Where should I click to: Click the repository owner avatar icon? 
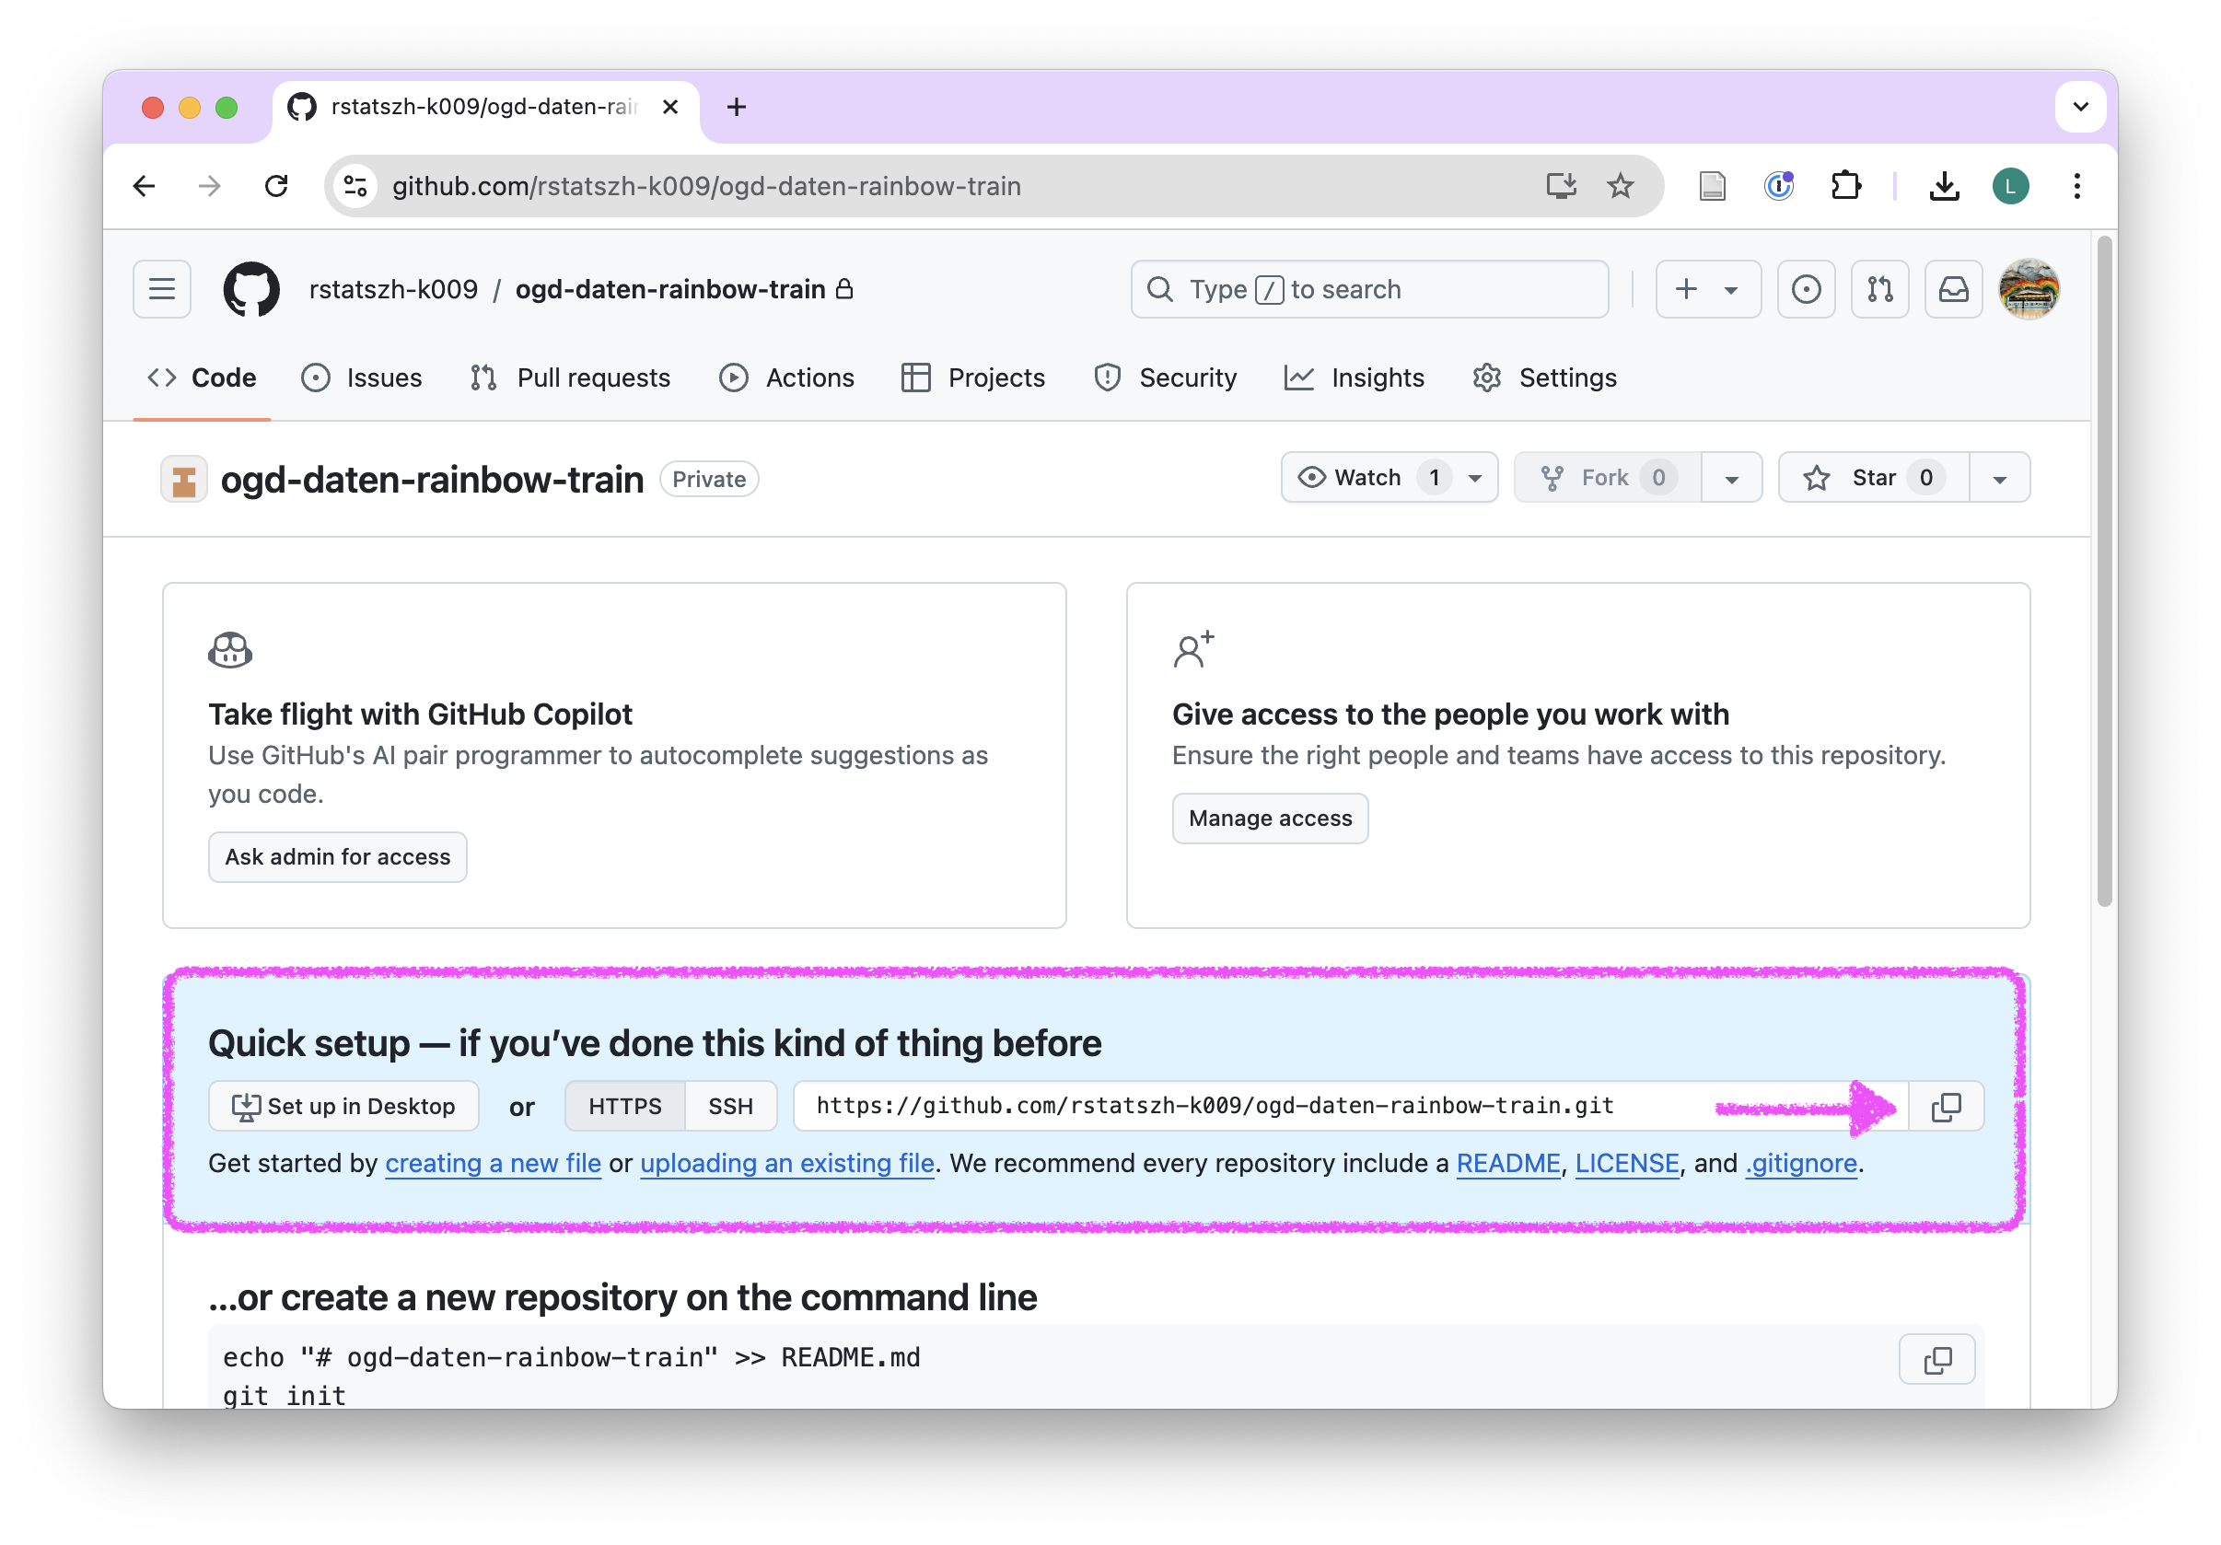point(184,479)
